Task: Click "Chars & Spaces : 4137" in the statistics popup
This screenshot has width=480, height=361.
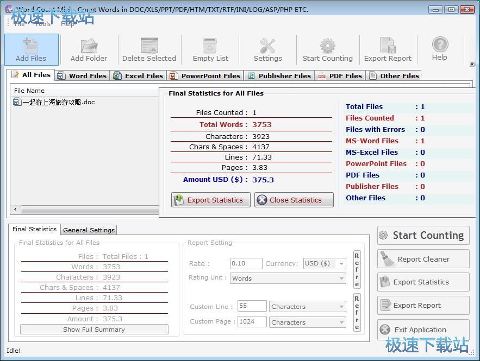Action: tap(229, 147)
